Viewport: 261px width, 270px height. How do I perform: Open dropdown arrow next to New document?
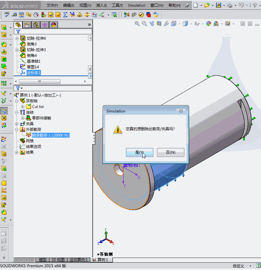pyautogui.click(x=201, y=5)
